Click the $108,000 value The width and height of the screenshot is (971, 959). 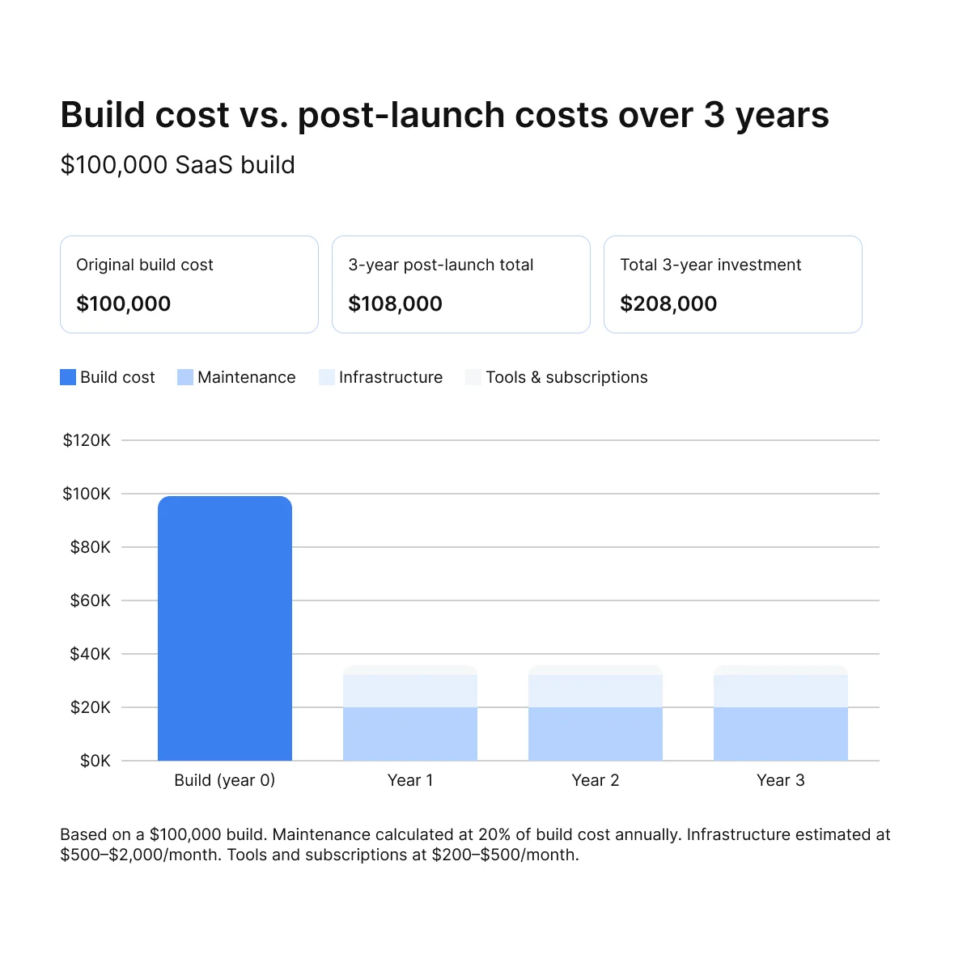point(396,303)
